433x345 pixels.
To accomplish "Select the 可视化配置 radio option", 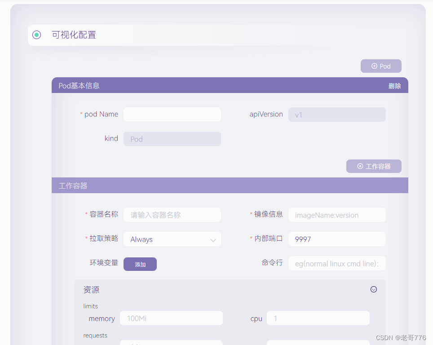I will (x=36, y=35).
